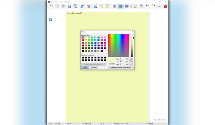
Task: Click the grayed multi-page document toolbar icon
Action: point(57,6)
